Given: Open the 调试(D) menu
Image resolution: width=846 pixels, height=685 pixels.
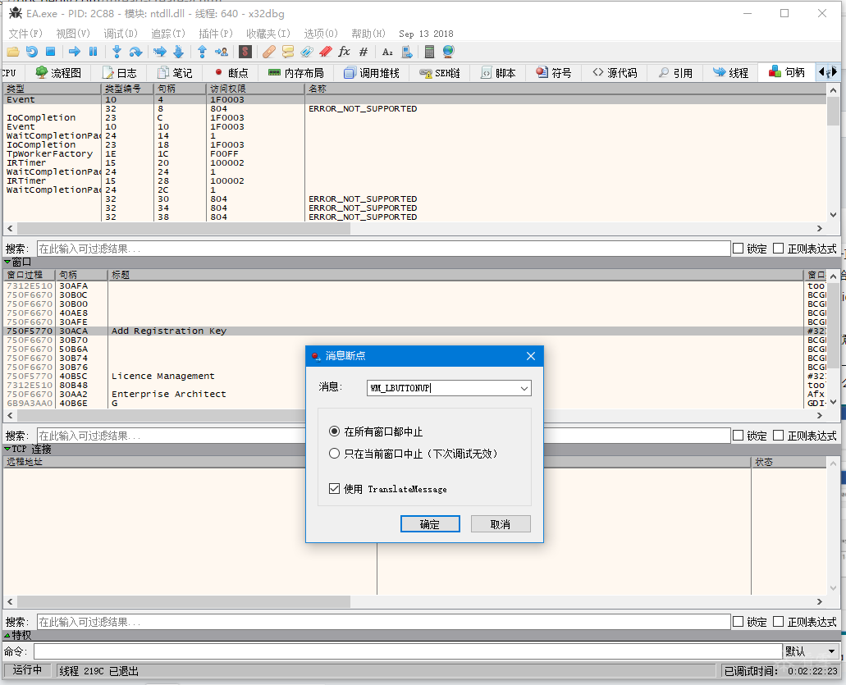Looking at the screenshot, I should (121, 34).
